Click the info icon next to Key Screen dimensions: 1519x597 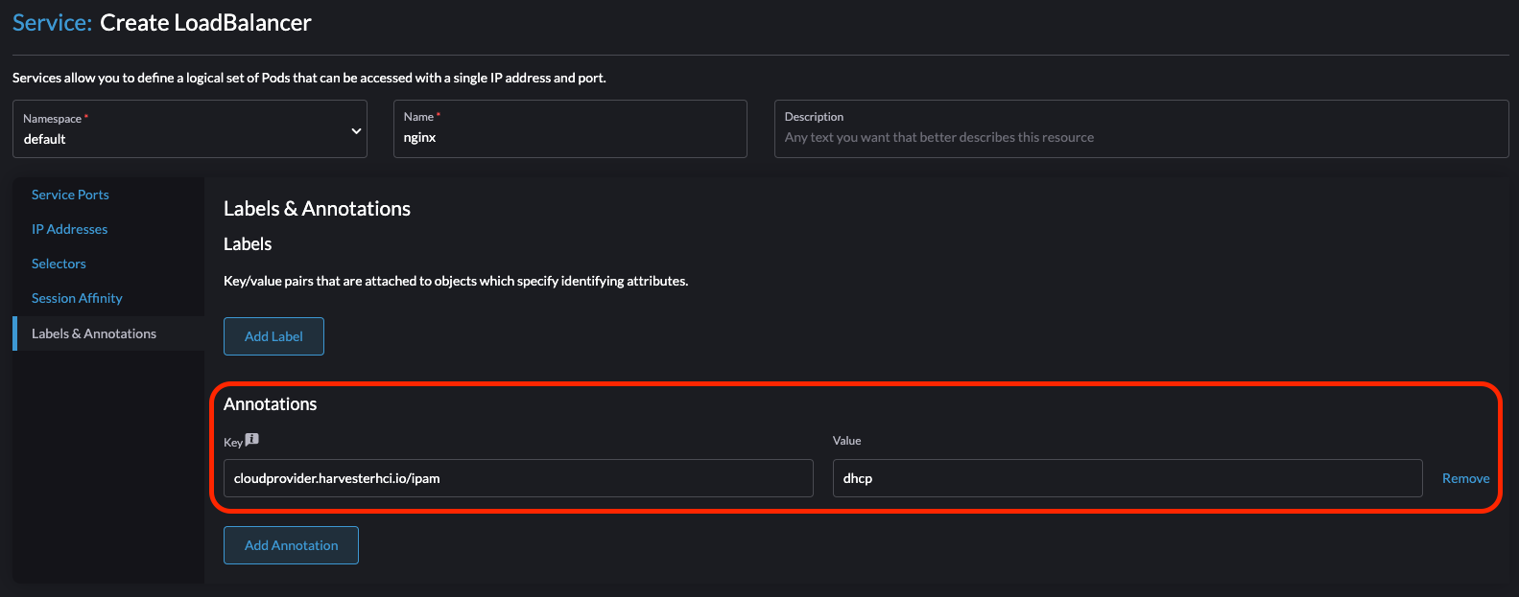point(252,439)
